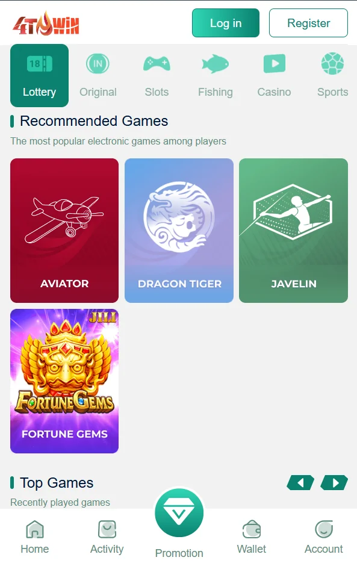357x569 pixels.
Task: Open the Fishing category fish icon
Action: (215, 64)
